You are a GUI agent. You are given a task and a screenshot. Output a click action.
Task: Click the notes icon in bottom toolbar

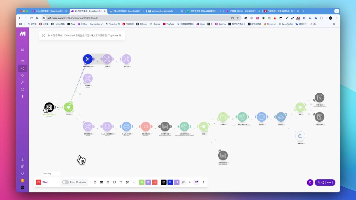[114, 182]
